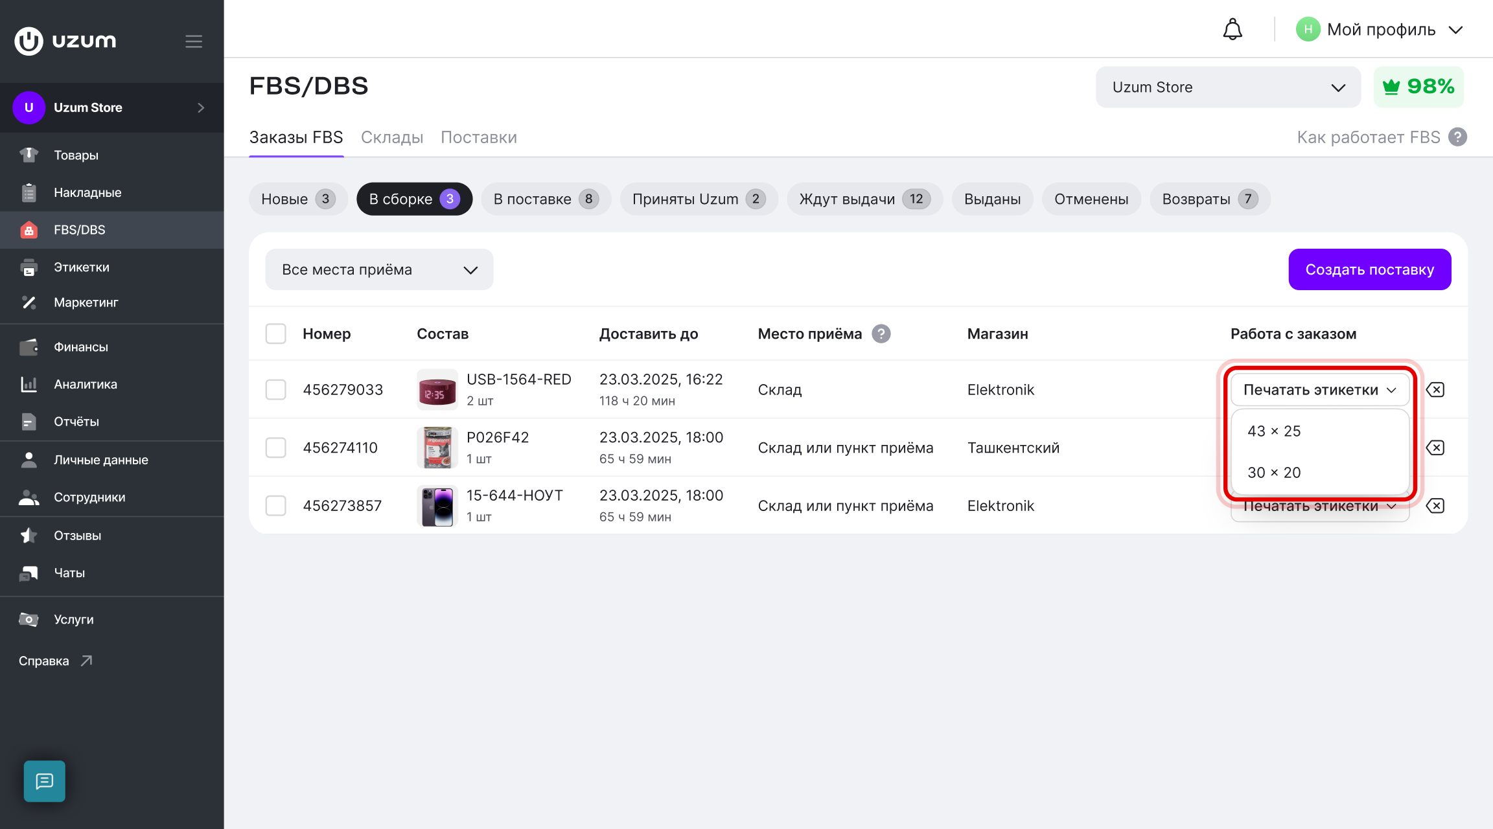Expand Все места приёма dropdown
The width and height of the screenshot is (1493, 829).
tap(379, 269)
